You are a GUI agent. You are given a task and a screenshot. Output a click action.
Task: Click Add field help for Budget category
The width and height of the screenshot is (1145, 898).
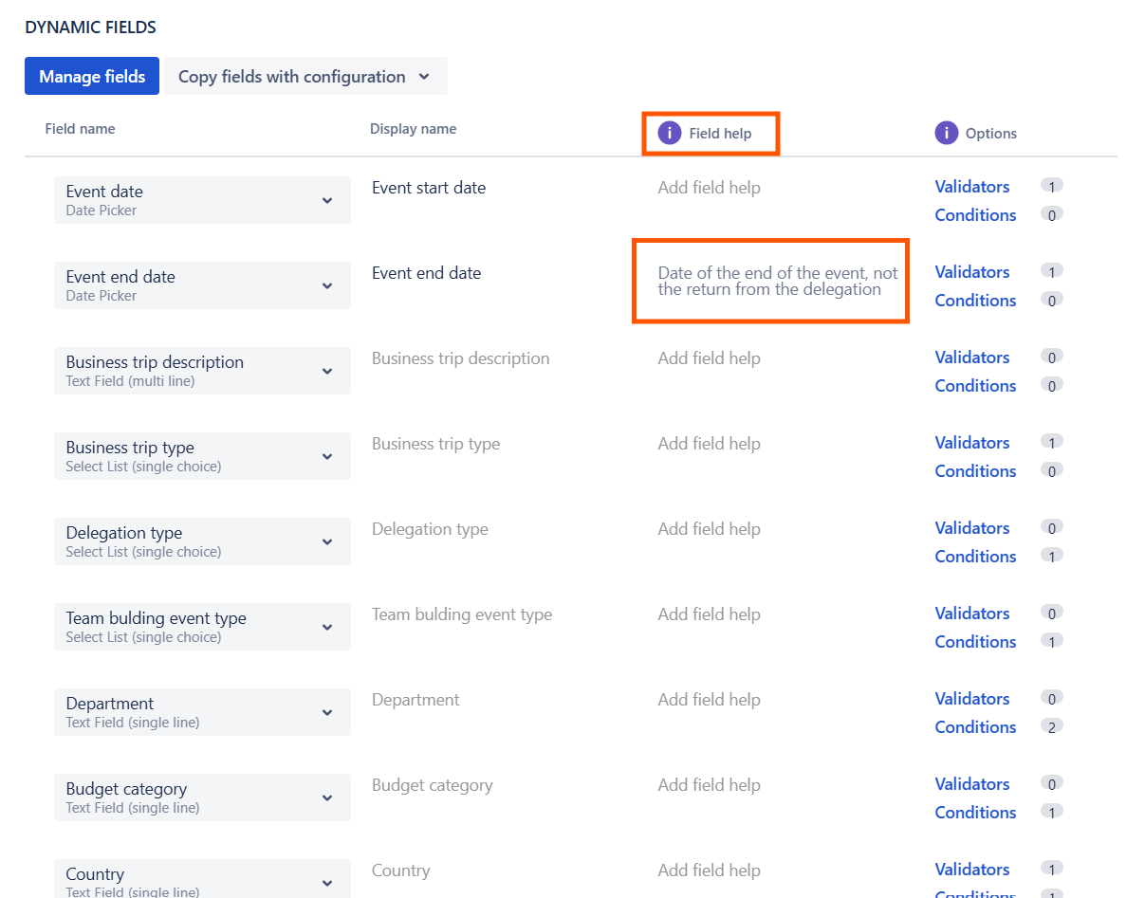point(709,784)
